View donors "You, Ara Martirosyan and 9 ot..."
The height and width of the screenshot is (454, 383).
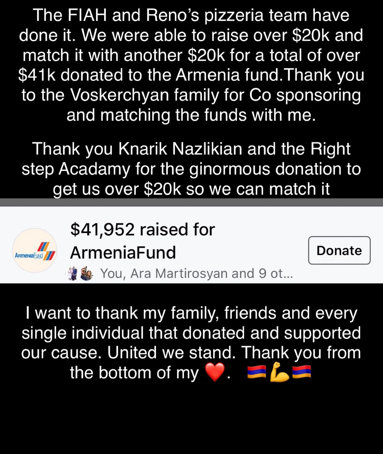coord(196,273)
